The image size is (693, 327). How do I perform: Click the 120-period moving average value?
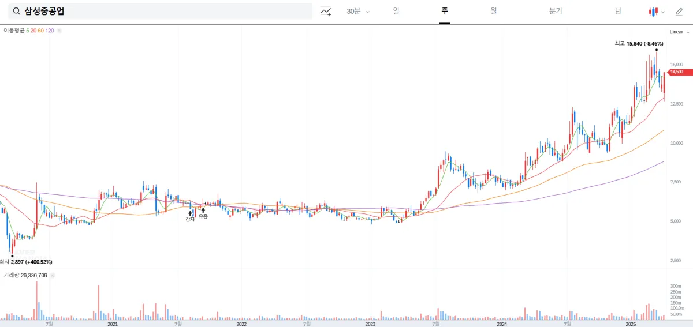point(50,31)
